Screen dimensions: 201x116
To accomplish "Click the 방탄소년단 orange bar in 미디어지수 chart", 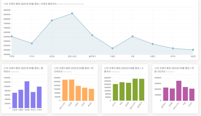I will [x=65, y=90].
